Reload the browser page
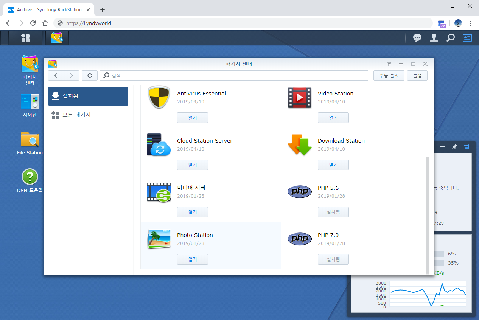479x320 pixels. (33, 23)
